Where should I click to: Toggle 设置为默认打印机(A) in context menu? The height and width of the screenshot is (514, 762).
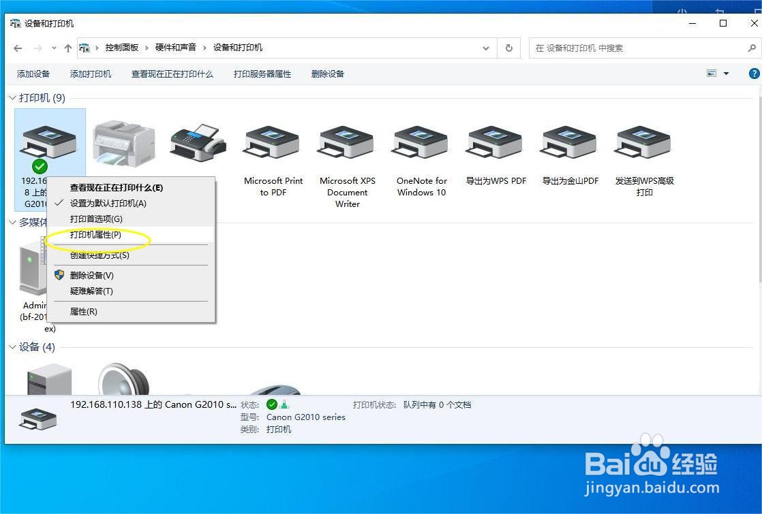point(131,204)
